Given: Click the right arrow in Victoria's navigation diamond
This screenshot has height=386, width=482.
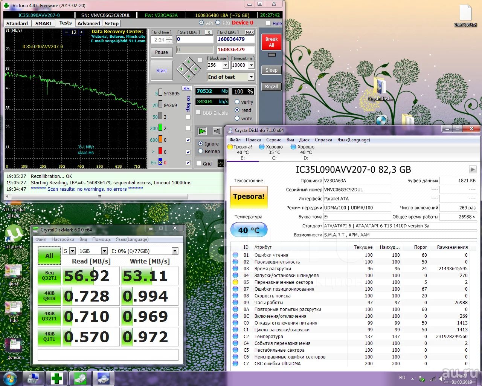Looking at the screenshot, I should (x=195, y=69).
